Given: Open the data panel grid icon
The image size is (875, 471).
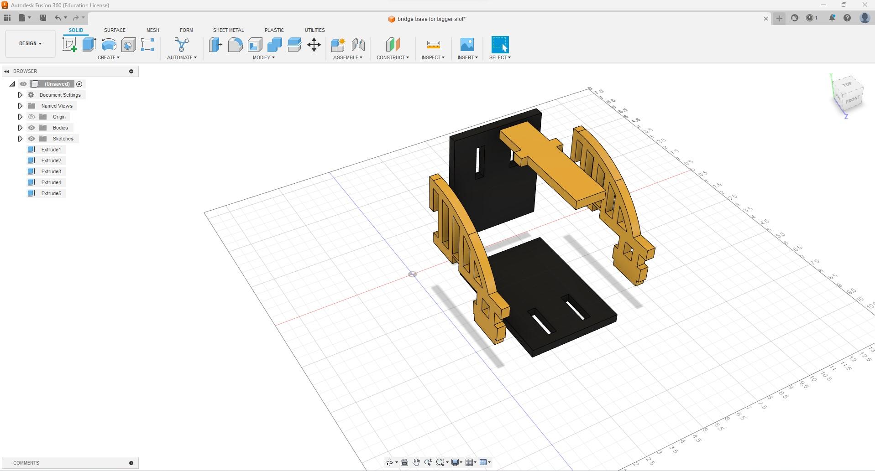Looking at the screenshot, I should (7, 18).
